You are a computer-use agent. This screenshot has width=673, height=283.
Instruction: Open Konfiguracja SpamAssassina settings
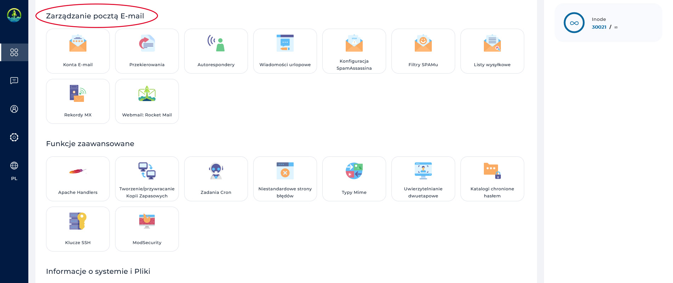(x=354, y=51)
